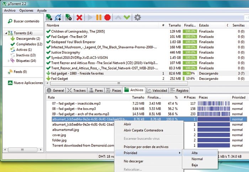Image resolution: width=249 pixels, height=172 pixels.
Task: Click the red X Remove torrent icon
Action: pyautogui.click(x=79, y=17)
